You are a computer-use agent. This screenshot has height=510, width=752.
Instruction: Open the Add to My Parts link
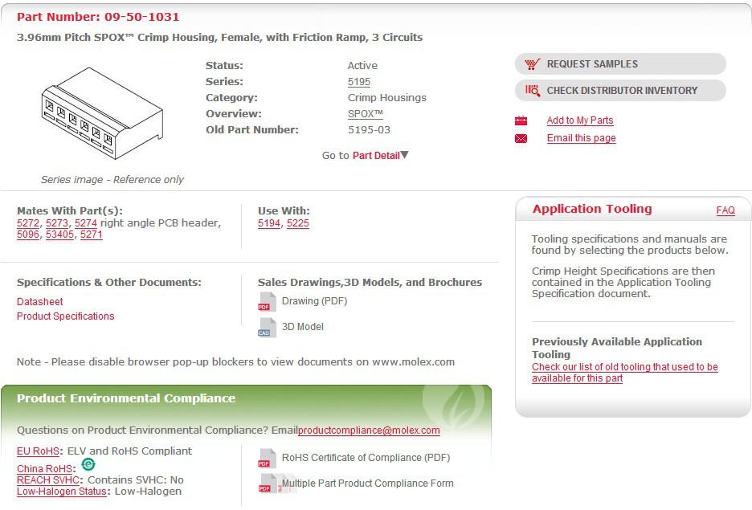[580, 120]
